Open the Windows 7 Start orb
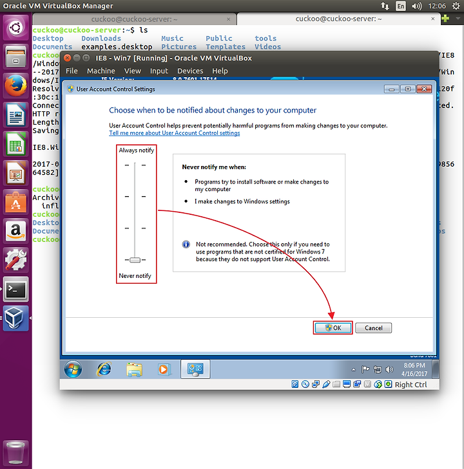Image resolution: width=464 pixels, height=469 pixels. (73, 369)
